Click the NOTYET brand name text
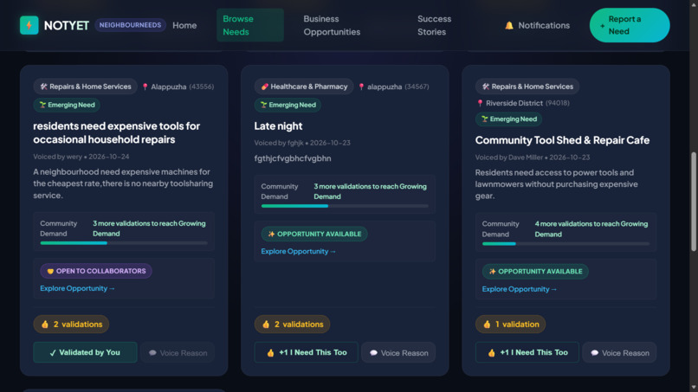The height and width of the screenshot is (392, 698). point(67,25)
